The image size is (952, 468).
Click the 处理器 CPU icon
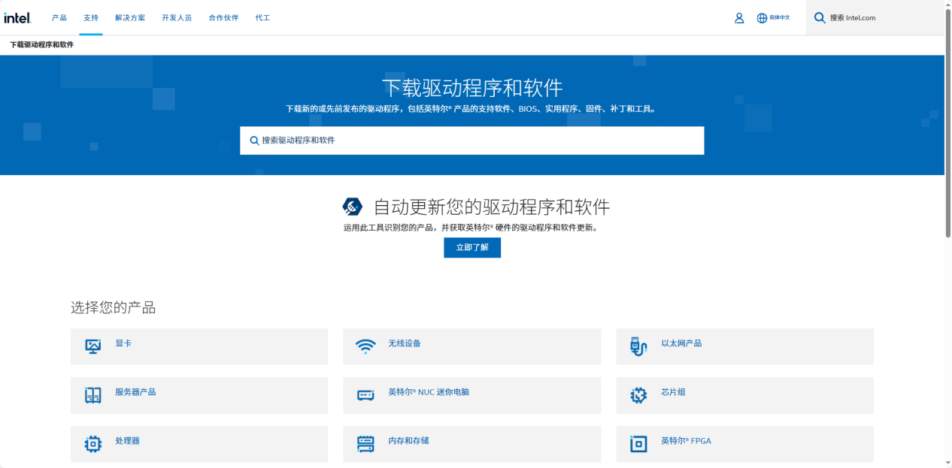92,443
